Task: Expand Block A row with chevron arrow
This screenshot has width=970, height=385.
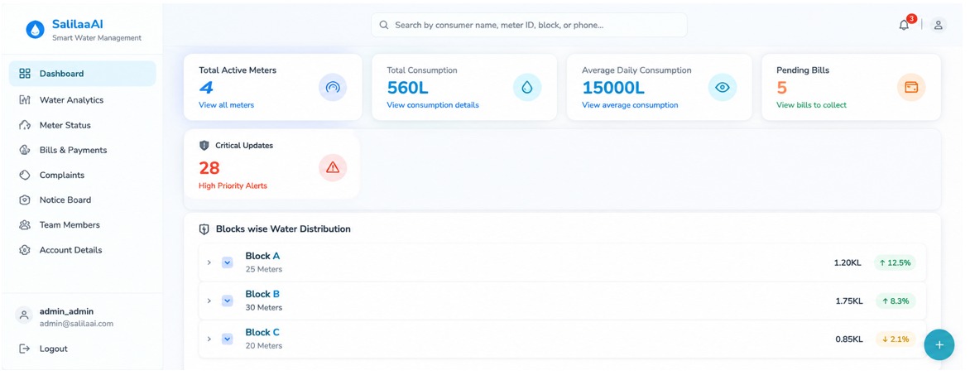Action: click(209, 262)
